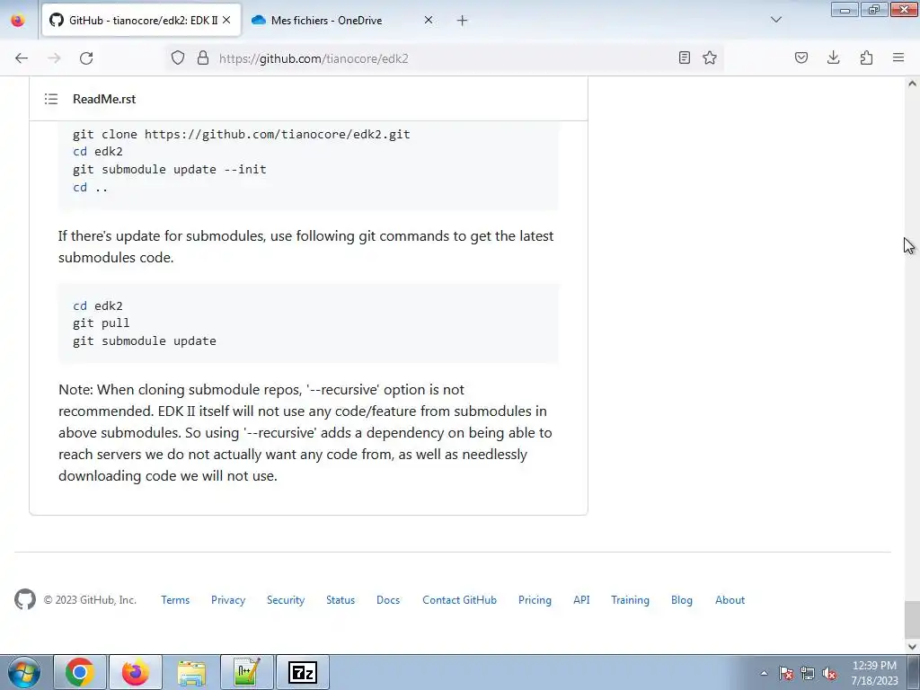The height and width of the screenshot is (690, 920).
Task: Click the Firefox taskbar icon
Action: 135,672
